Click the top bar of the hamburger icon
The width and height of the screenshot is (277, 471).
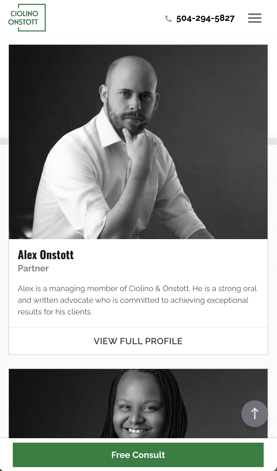(x=255, y=14)
